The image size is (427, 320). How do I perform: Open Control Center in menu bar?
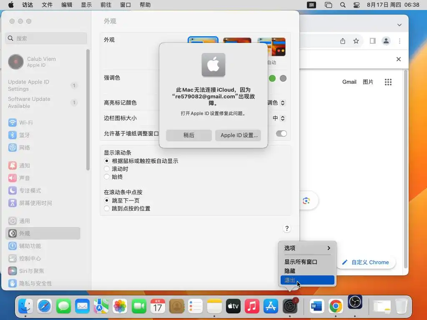[357, 5]
